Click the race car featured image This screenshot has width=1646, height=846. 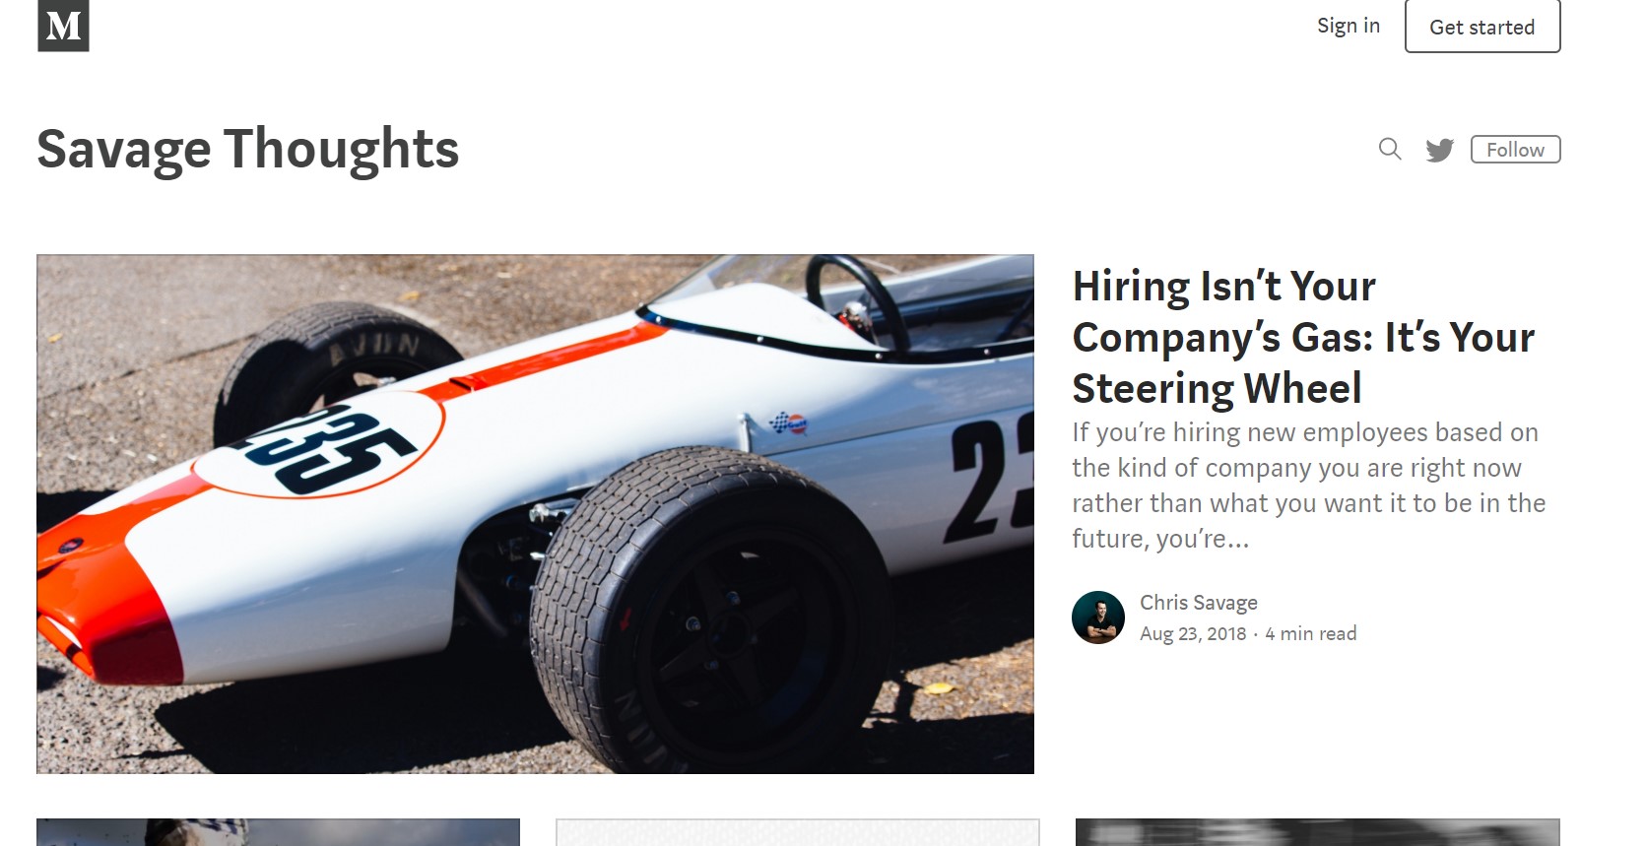tap(535, 514)
